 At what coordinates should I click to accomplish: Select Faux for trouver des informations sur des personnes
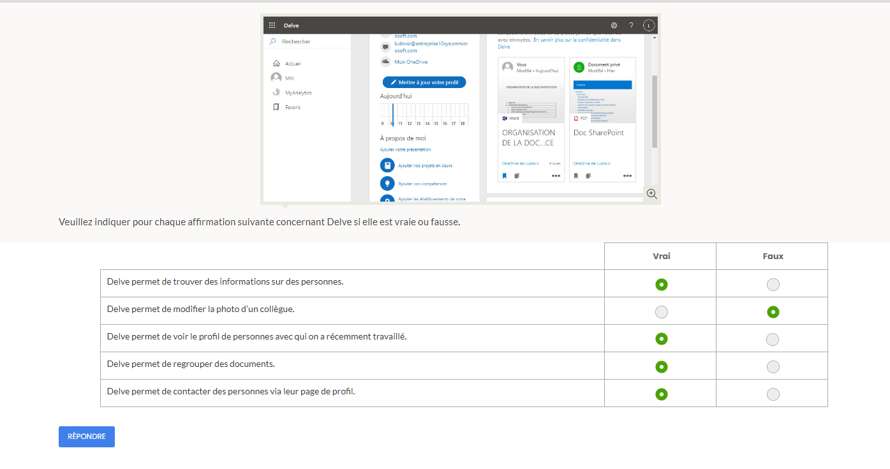[x=773, y=285]
